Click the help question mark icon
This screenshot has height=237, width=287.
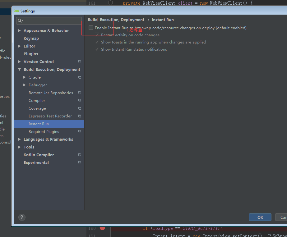[22, 217]
